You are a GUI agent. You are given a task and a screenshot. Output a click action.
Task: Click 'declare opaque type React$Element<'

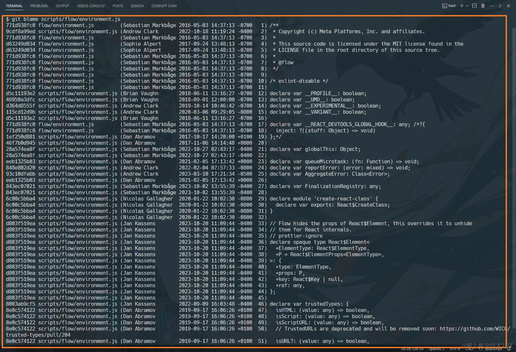click(320, 242)
